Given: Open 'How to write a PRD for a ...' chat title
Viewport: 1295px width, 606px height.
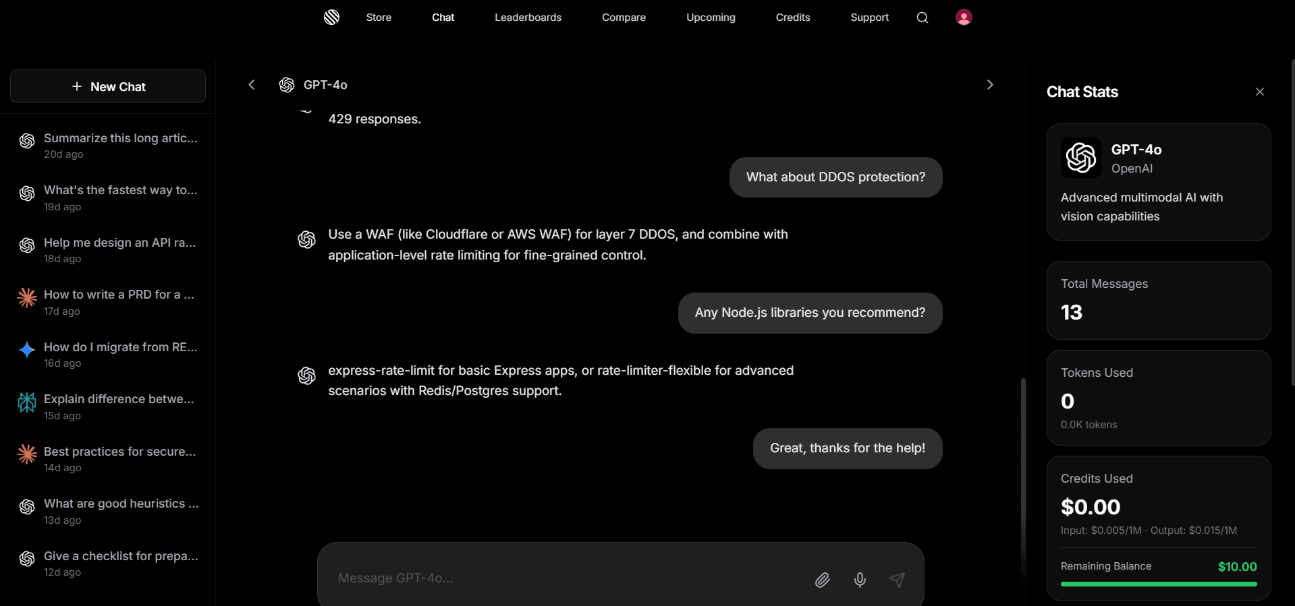Looking at the screenshot, I should [119, 295].
